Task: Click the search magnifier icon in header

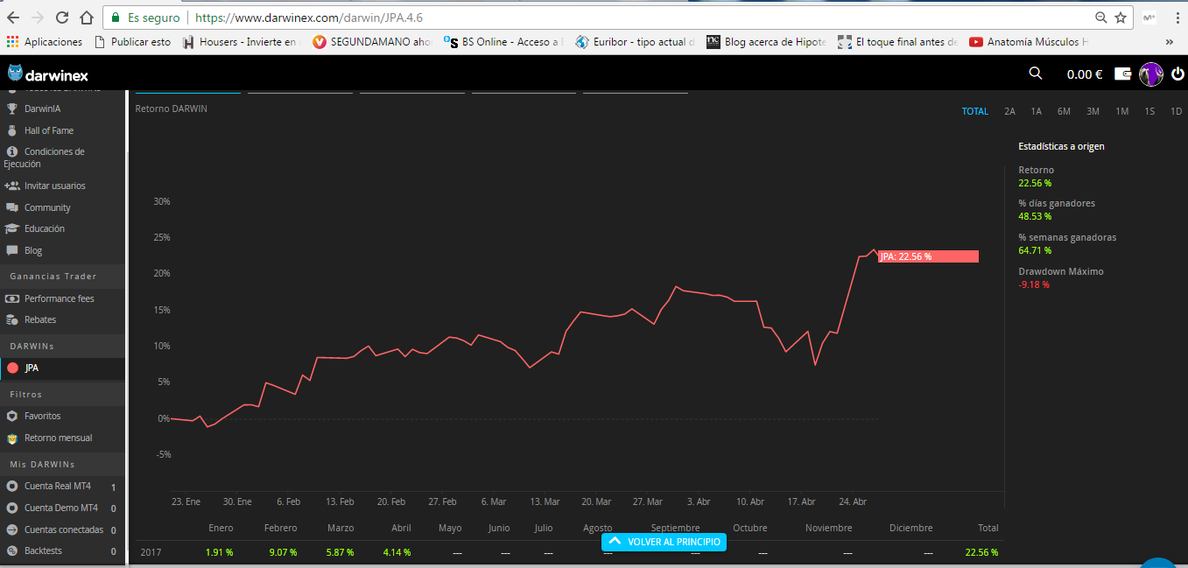Action: point(1036,74)
